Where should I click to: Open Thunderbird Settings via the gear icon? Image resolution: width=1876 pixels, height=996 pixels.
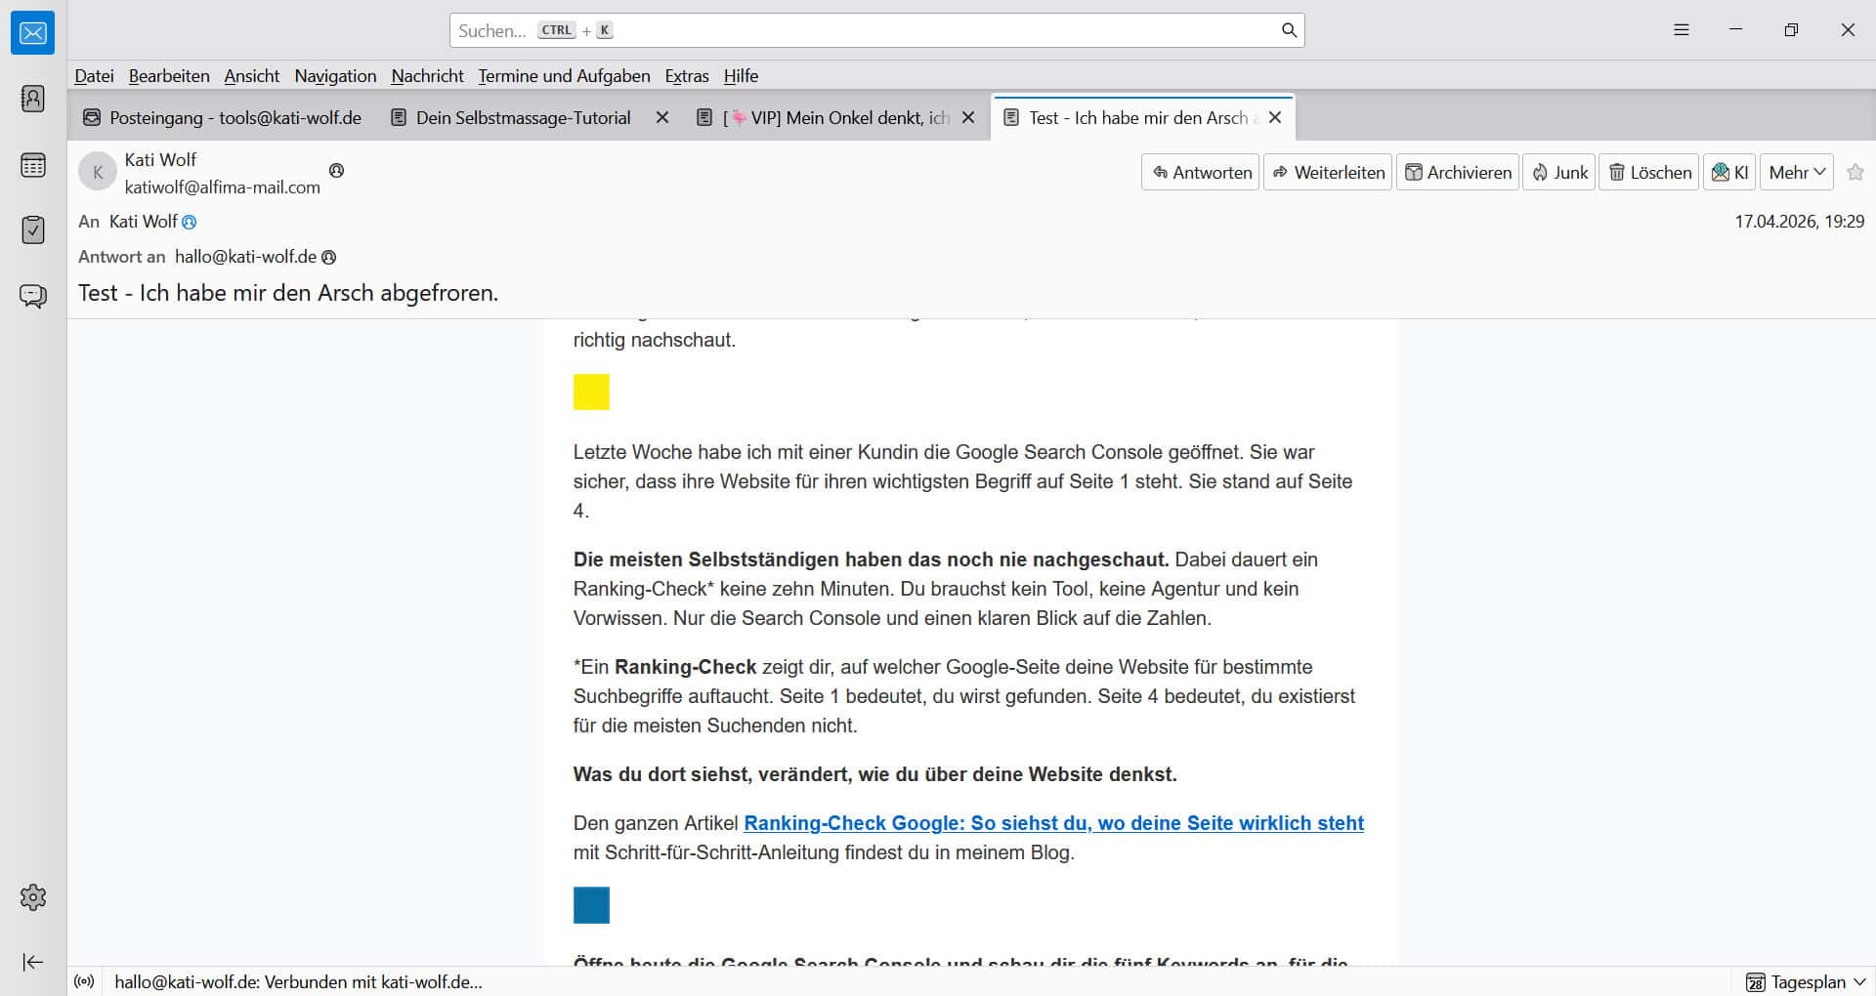pyautogui.click(x=33, y=897)
